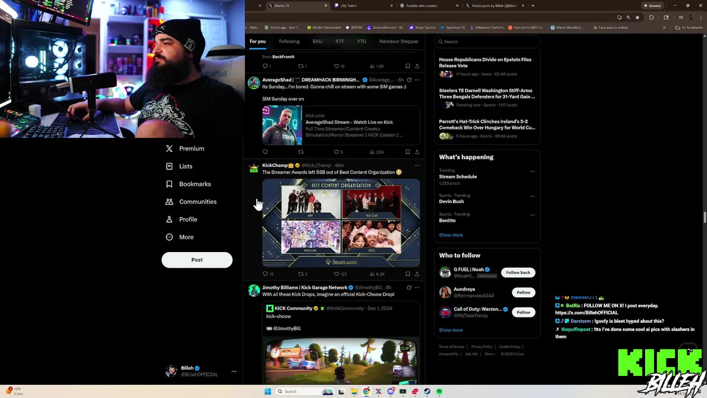Reply to the AverageShad post
Viewport: 707px width, 398px height.
pos(265,152)
